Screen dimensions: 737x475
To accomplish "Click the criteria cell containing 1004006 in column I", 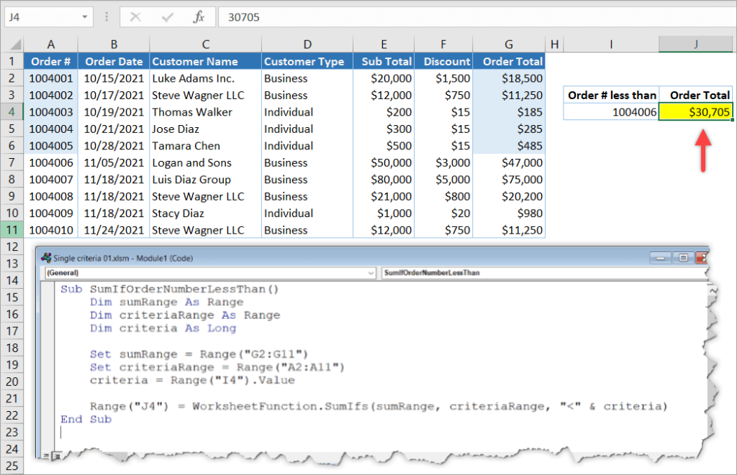I will [x=611, y=112].
